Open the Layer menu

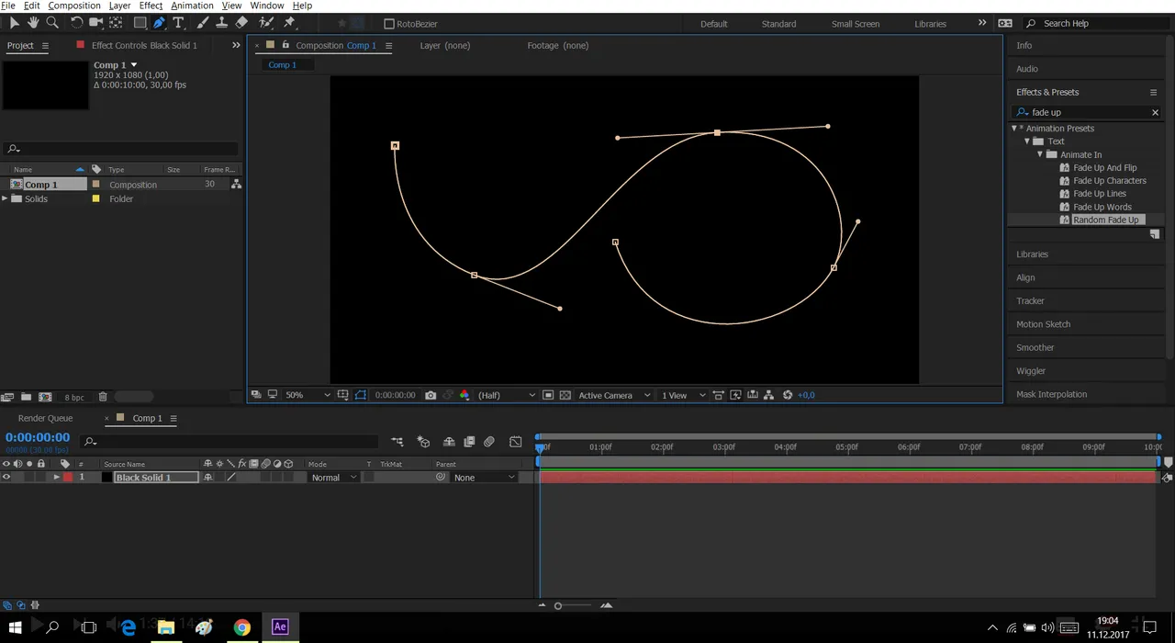[119, 6]
